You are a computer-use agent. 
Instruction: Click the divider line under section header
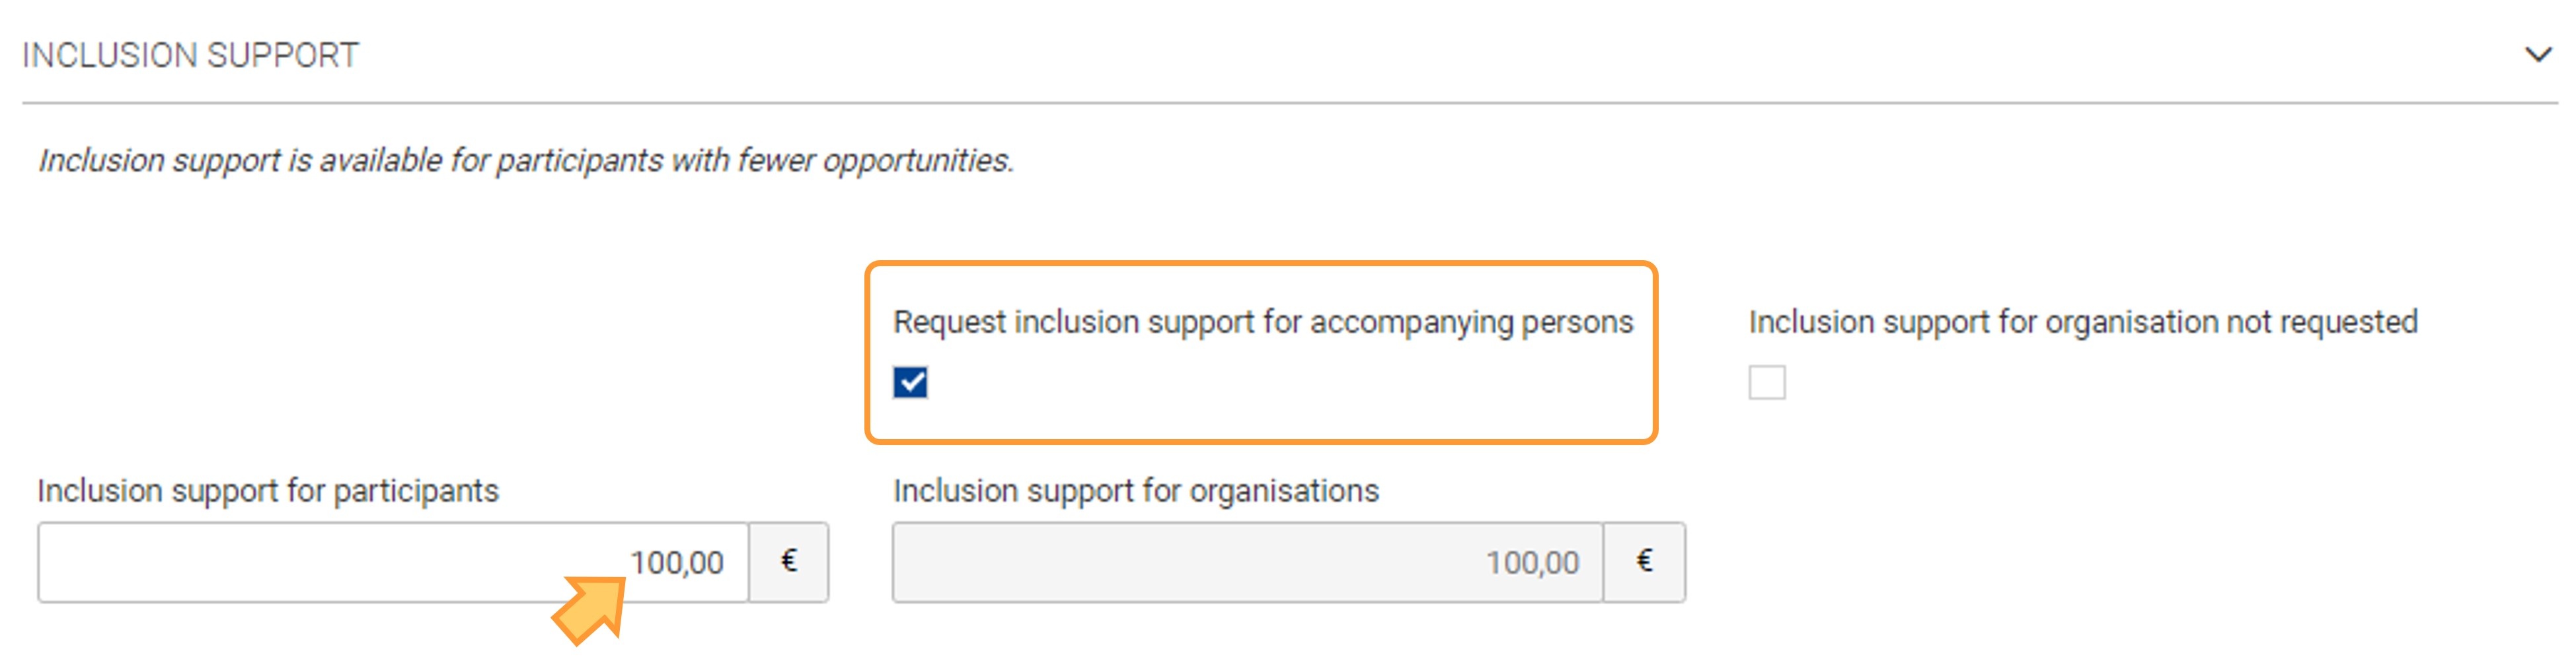click(x=1290, y=102)
